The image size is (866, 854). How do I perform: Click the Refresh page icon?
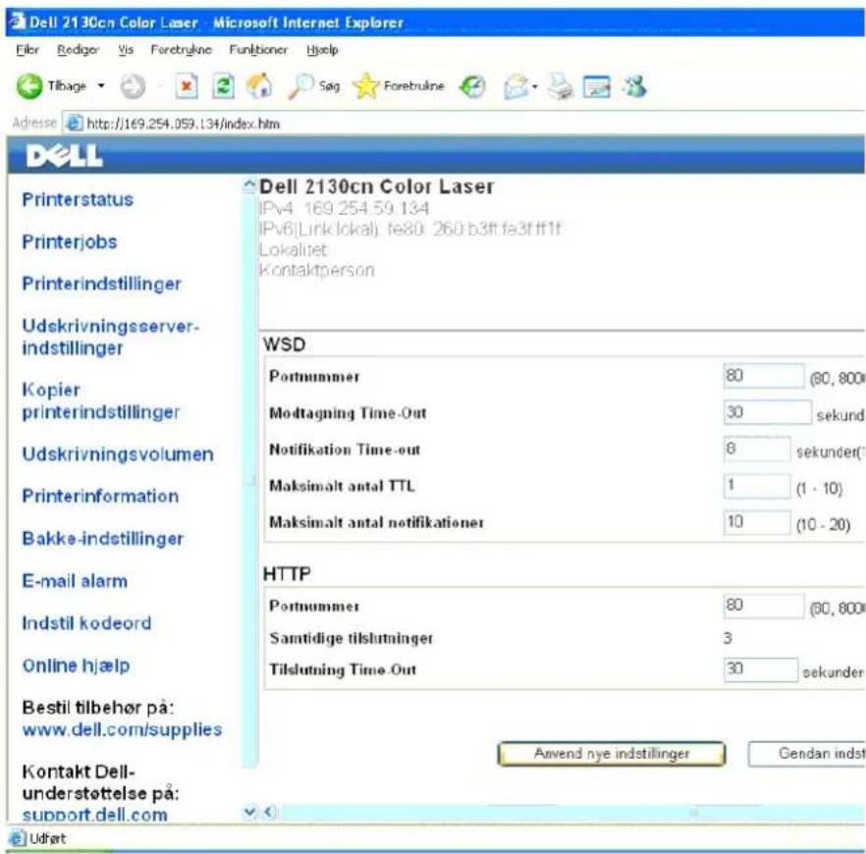pos(223,86)
